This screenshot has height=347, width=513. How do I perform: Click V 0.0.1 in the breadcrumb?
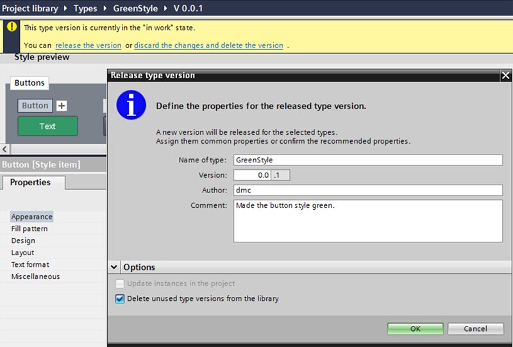pyautogui.click(x=188, y=8)
